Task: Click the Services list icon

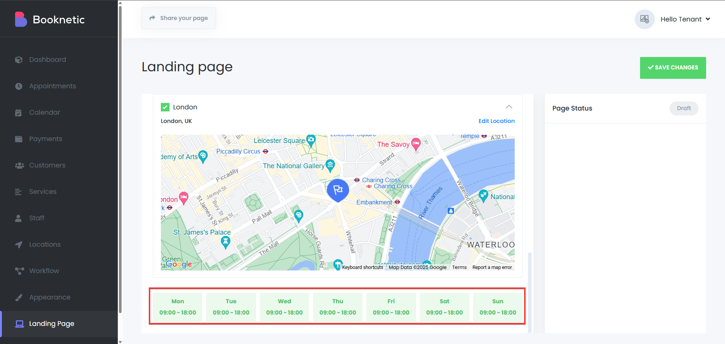Action: pyautogui.click(x=18, y=192)
